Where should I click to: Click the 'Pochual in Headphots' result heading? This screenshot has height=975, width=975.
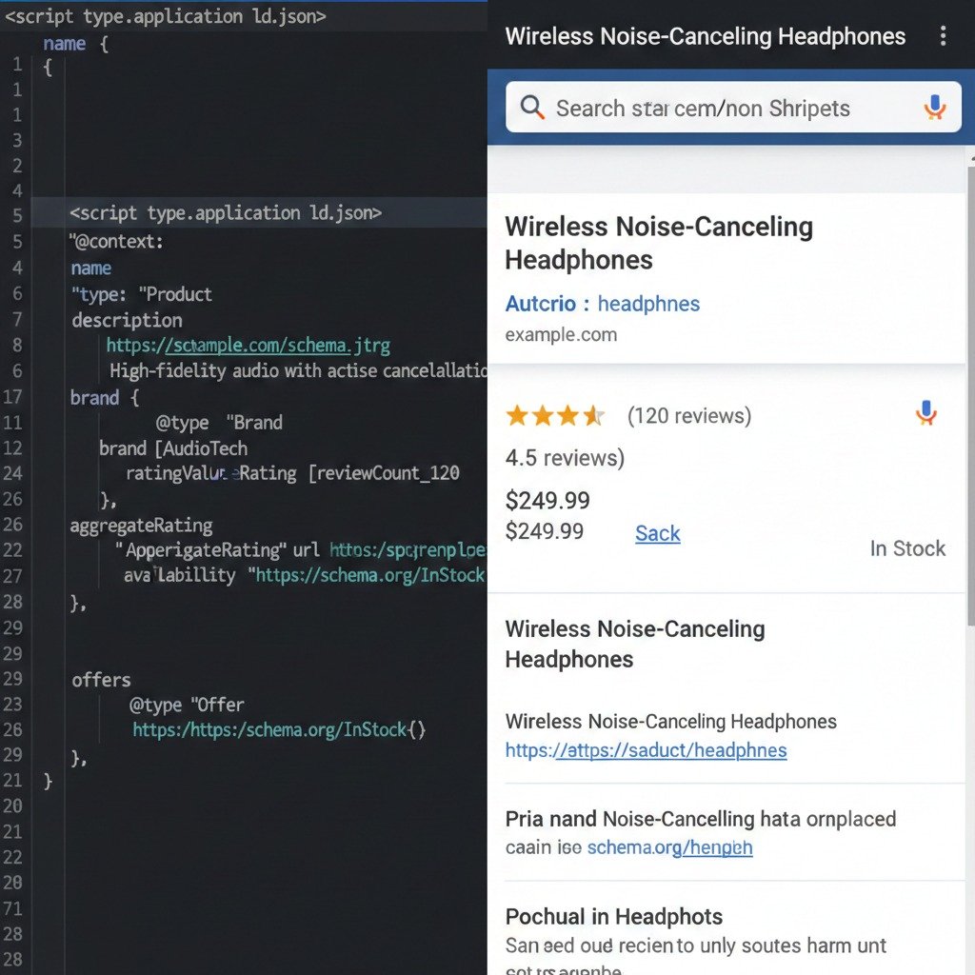(x=613, y=917)
